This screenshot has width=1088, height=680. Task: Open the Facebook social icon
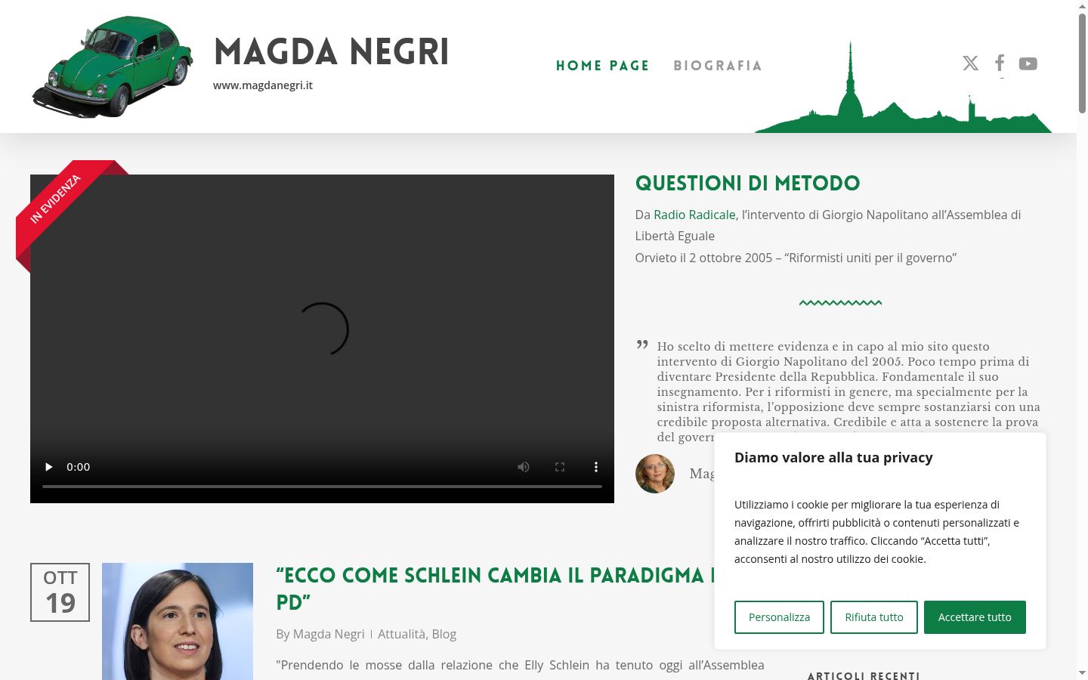tap(1000, 63)
